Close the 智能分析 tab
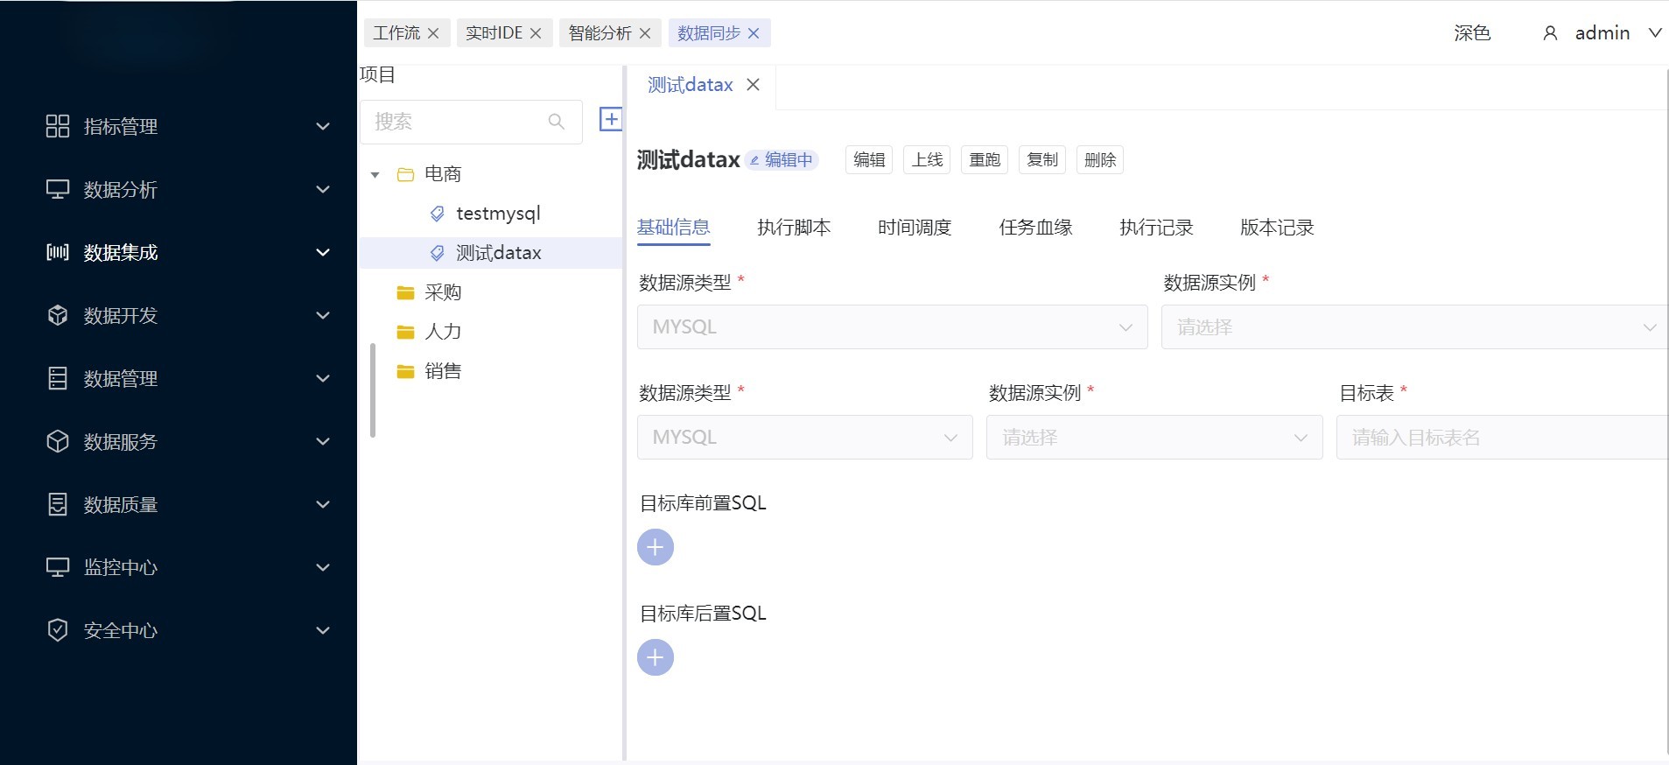 point(645,33)
